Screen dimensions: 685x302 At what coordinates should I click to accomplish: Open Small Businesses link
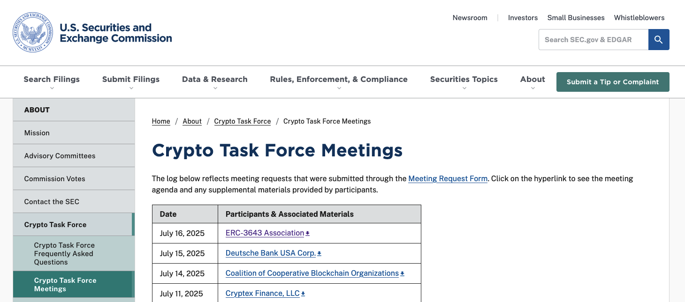tap(576, 18)
